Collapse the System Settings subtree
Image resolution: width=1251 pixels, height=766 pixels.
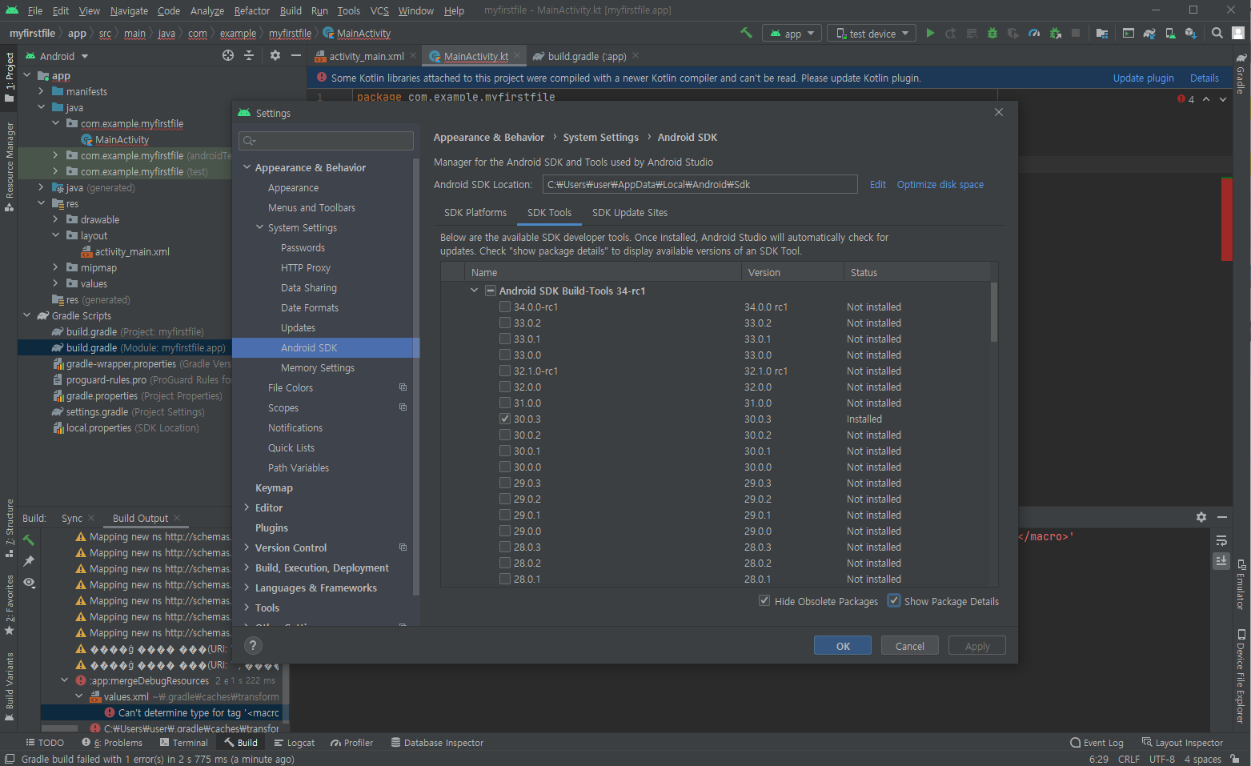[x=259, y=227]
